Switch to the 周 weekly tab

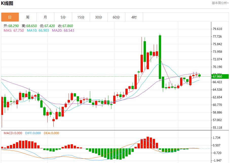tap(28, 17)
